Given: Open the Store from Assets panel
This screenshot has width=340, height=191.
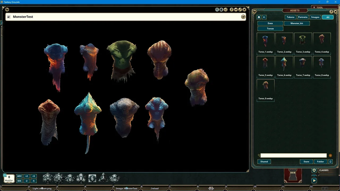Looking at the screenshot, I should pyautogui.click(x=306, y=162).
